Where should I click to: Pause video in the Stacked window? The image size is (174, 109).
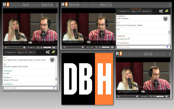[6, 47]
